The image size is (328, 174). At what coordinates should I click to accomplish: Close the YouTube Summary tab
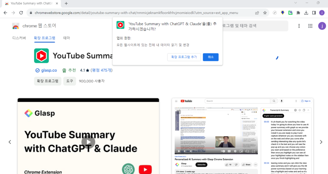57,3
